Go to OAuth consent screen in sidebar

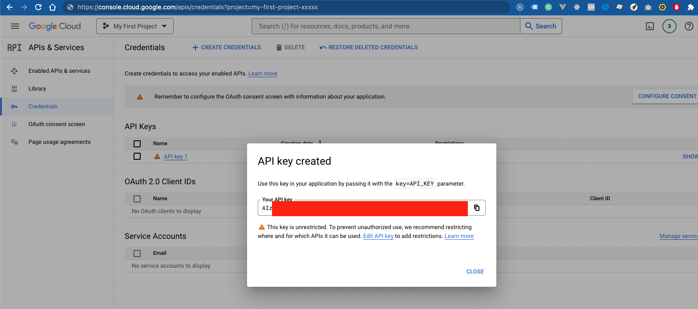click(x=57, y=124)
